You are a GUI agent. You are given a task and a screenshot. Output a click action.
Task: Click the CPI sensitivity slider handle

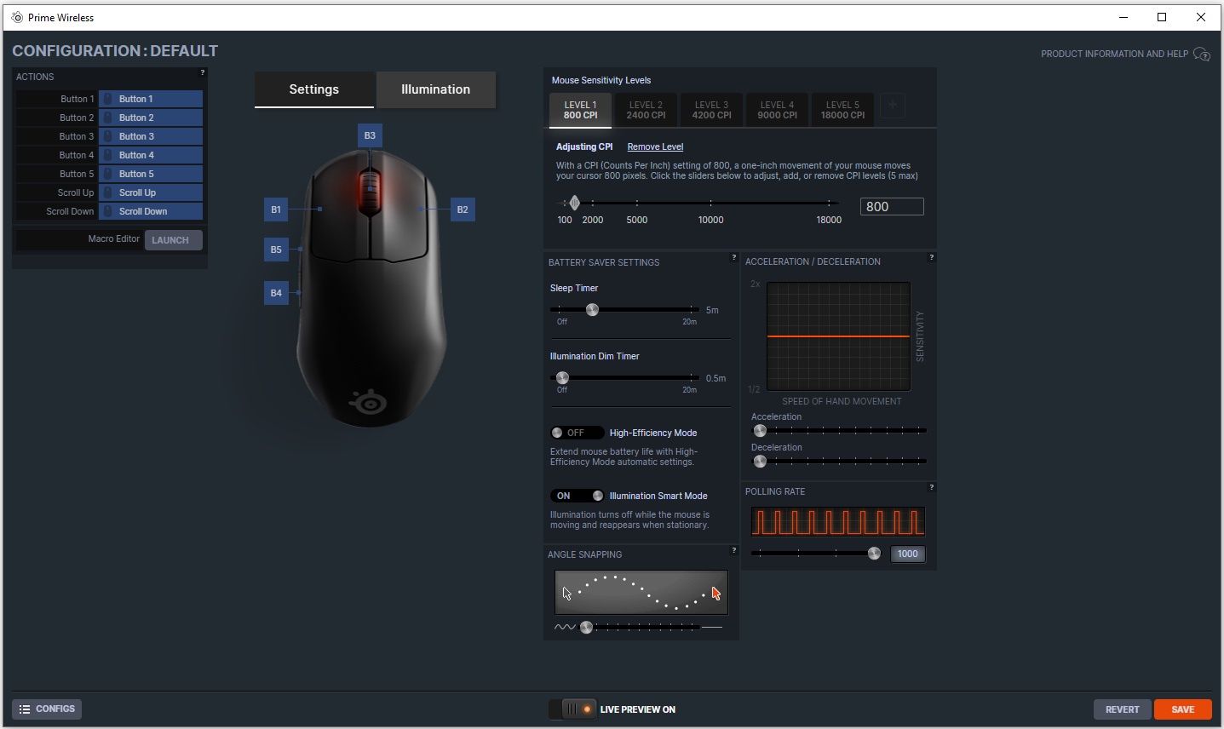pos(574,203)
